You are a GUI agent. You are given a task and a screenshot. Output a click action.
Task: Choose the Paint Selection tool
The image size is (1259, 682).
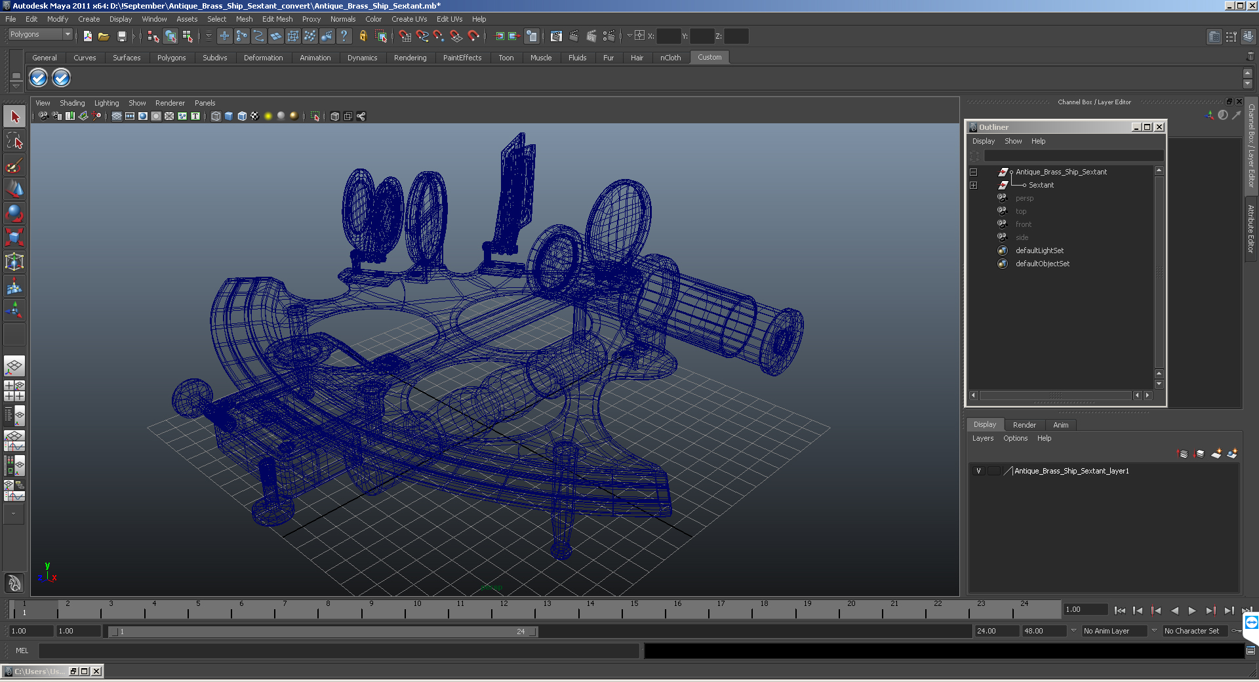pos(14,165)
